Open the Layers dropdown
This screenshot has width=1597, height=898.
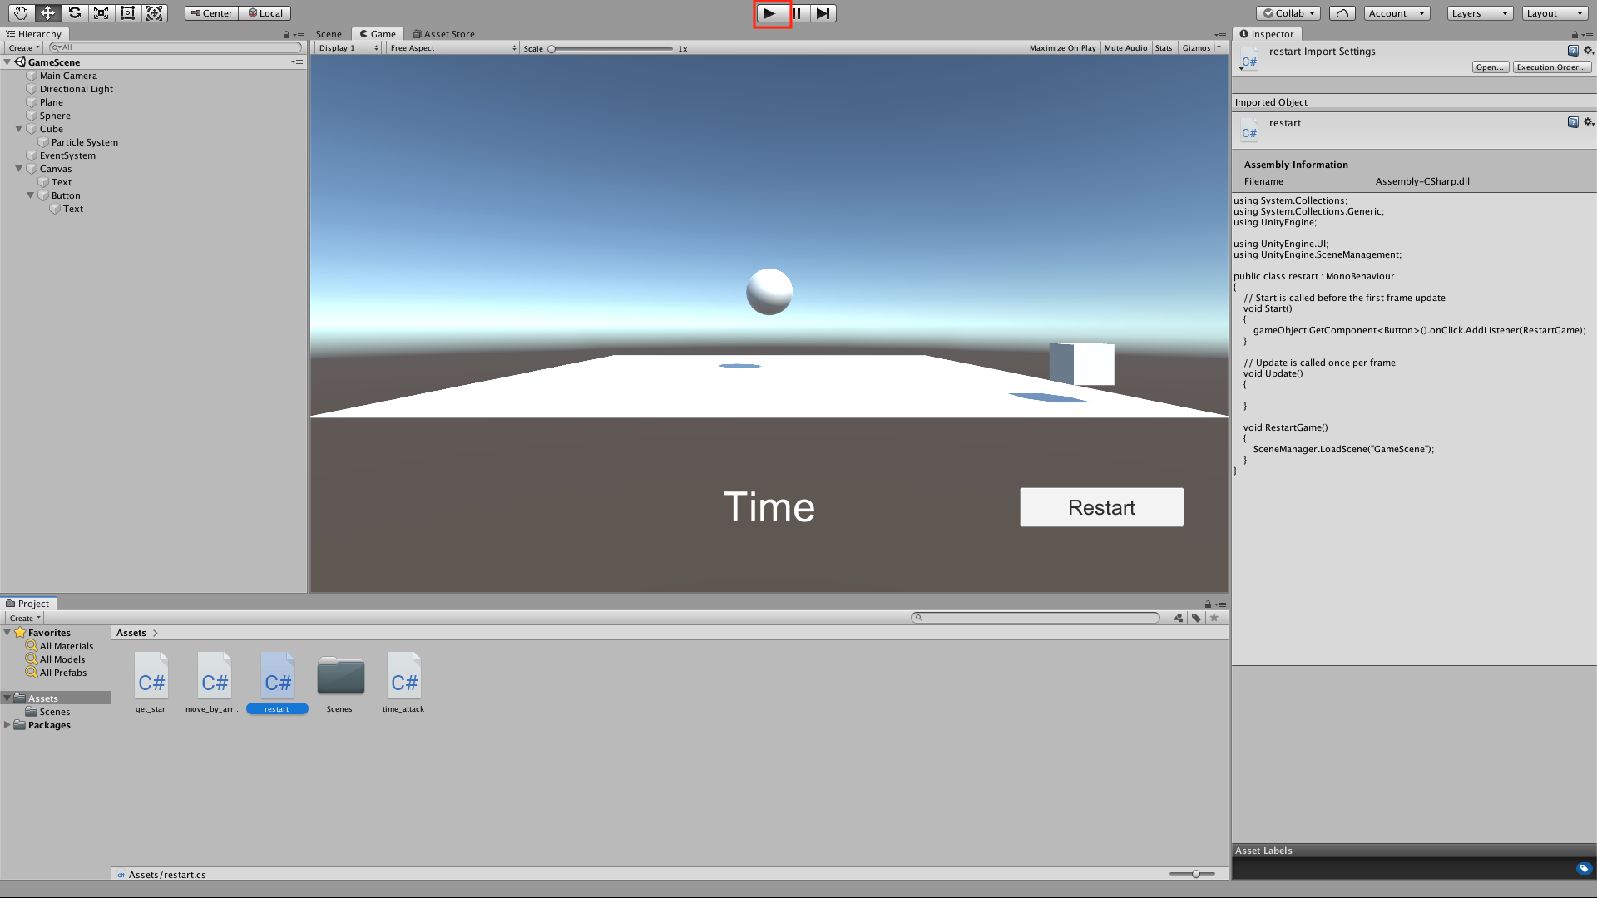[1479, 13]
